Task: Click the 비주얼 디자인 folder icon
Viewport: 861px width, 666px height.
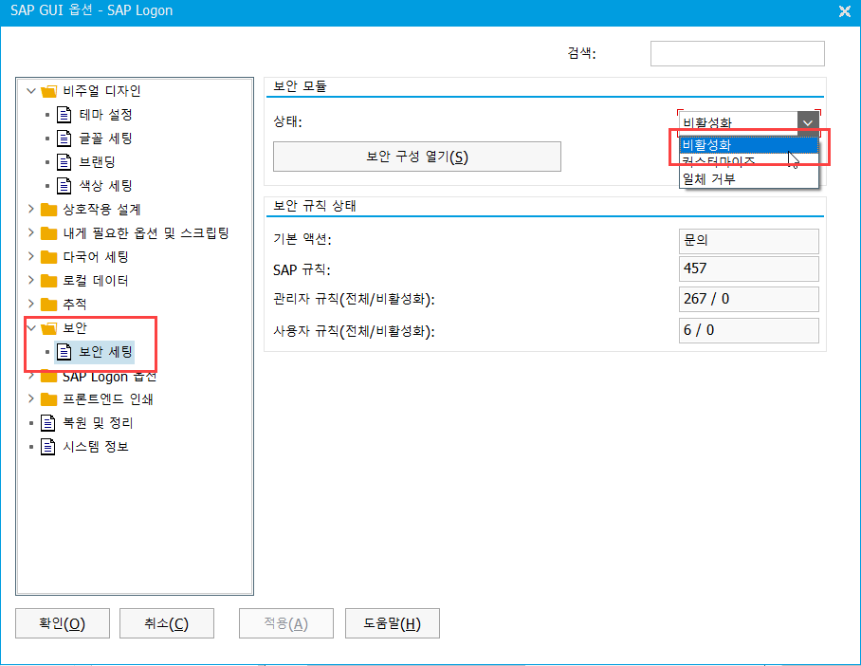Action: pyautogui.click(x=49, y=91)
